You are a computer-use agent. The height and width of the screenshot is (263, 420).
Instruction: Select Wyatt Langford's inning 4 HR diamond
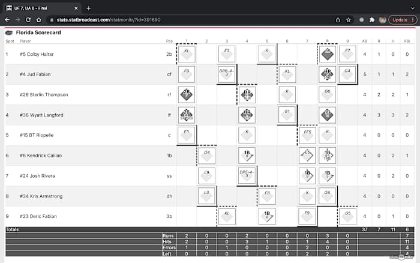click(x=247, y=115)
